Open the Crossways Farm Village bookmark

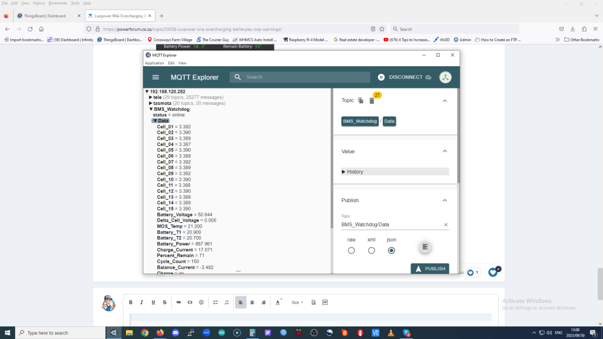[x=169, y=40]
